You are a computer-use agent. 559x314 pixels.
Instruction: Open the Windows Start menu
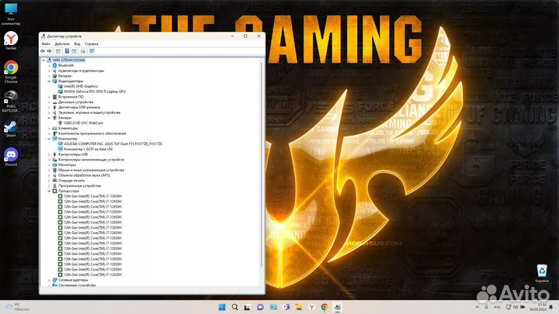tap(222, 307)
